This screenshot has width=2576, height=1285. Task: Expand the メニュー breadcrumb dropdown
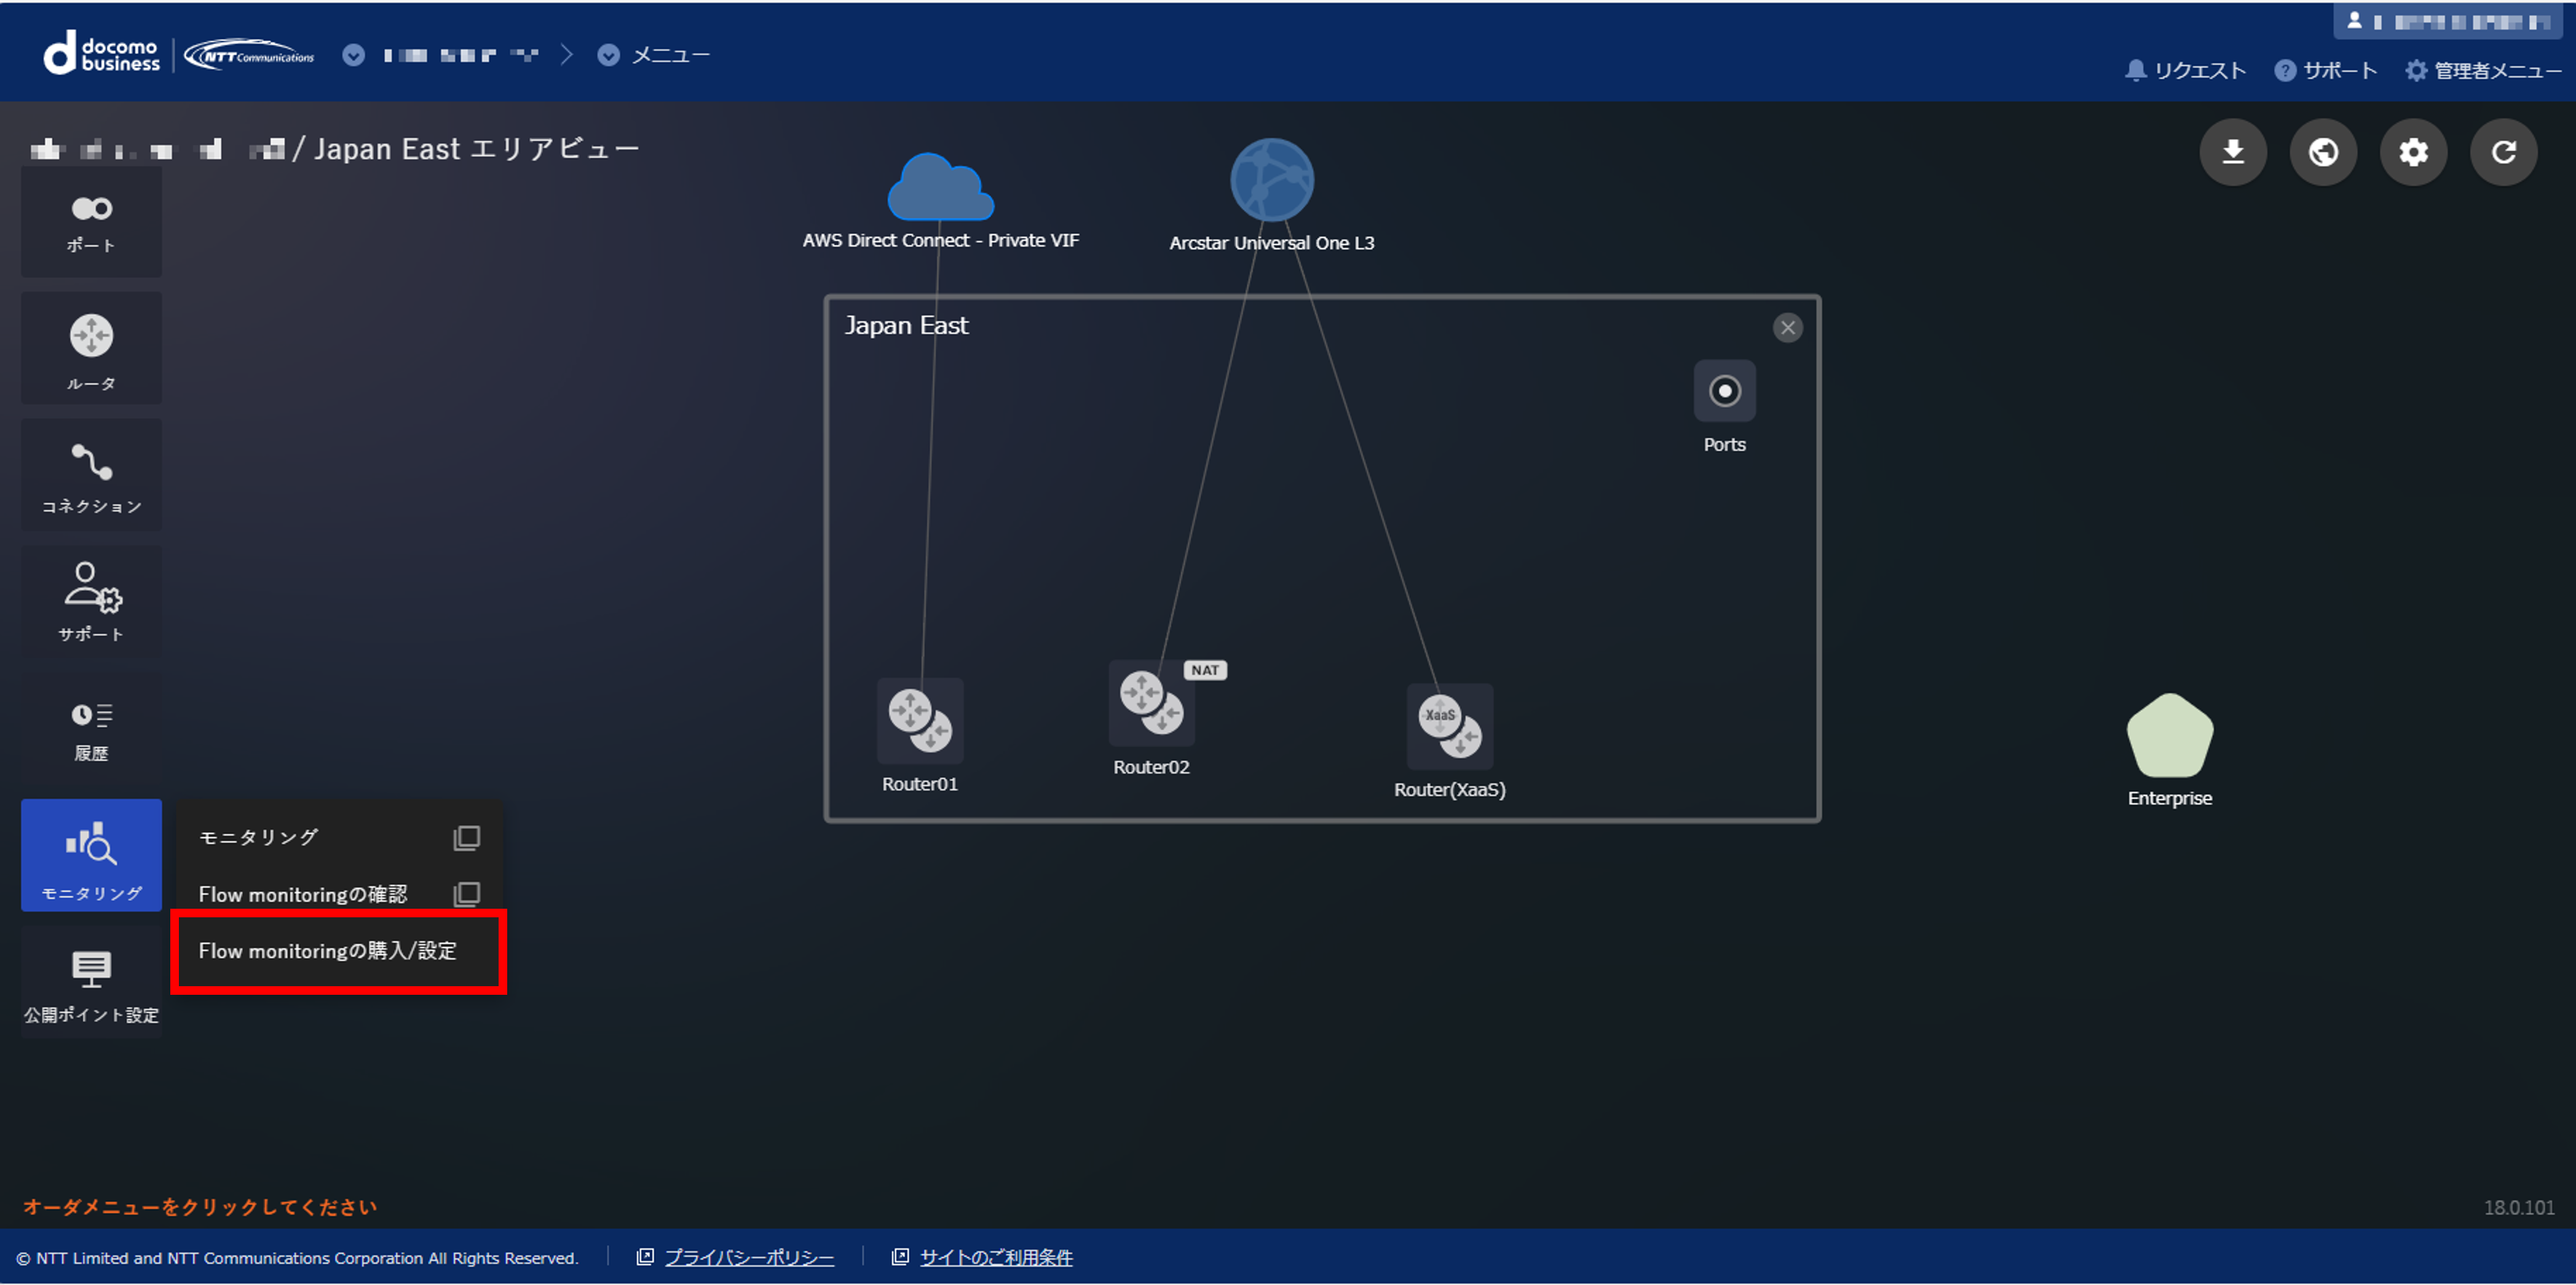[608, 55]
